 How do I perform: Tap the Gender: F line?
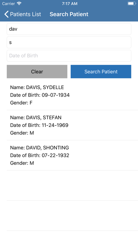point(21,103)
